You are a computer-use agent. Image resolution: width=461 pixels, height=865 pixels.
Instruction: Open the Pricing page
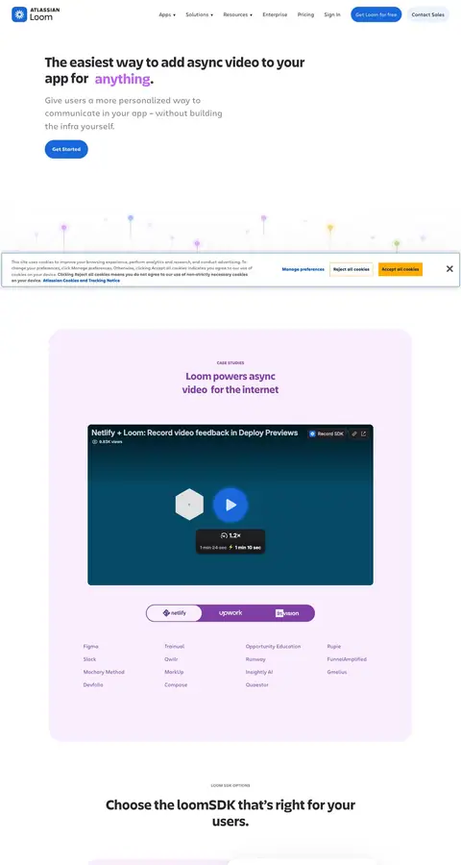coord(305,14)
